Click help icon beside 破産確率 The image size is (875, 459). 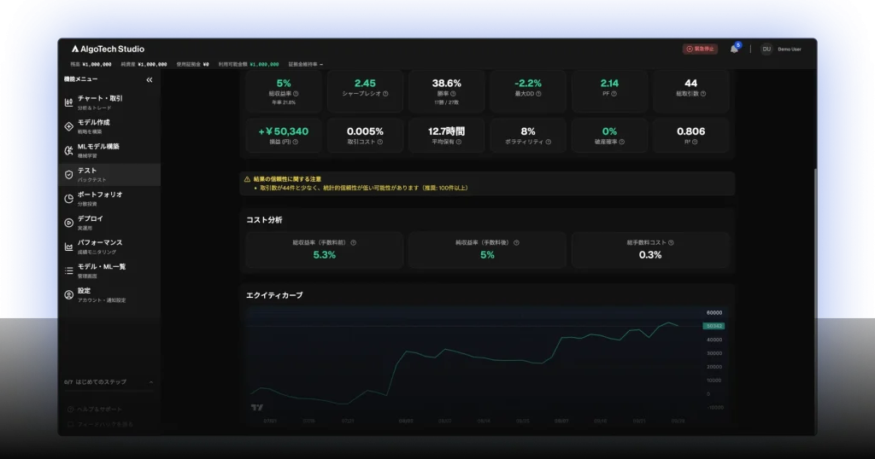[x=622, y=142]
